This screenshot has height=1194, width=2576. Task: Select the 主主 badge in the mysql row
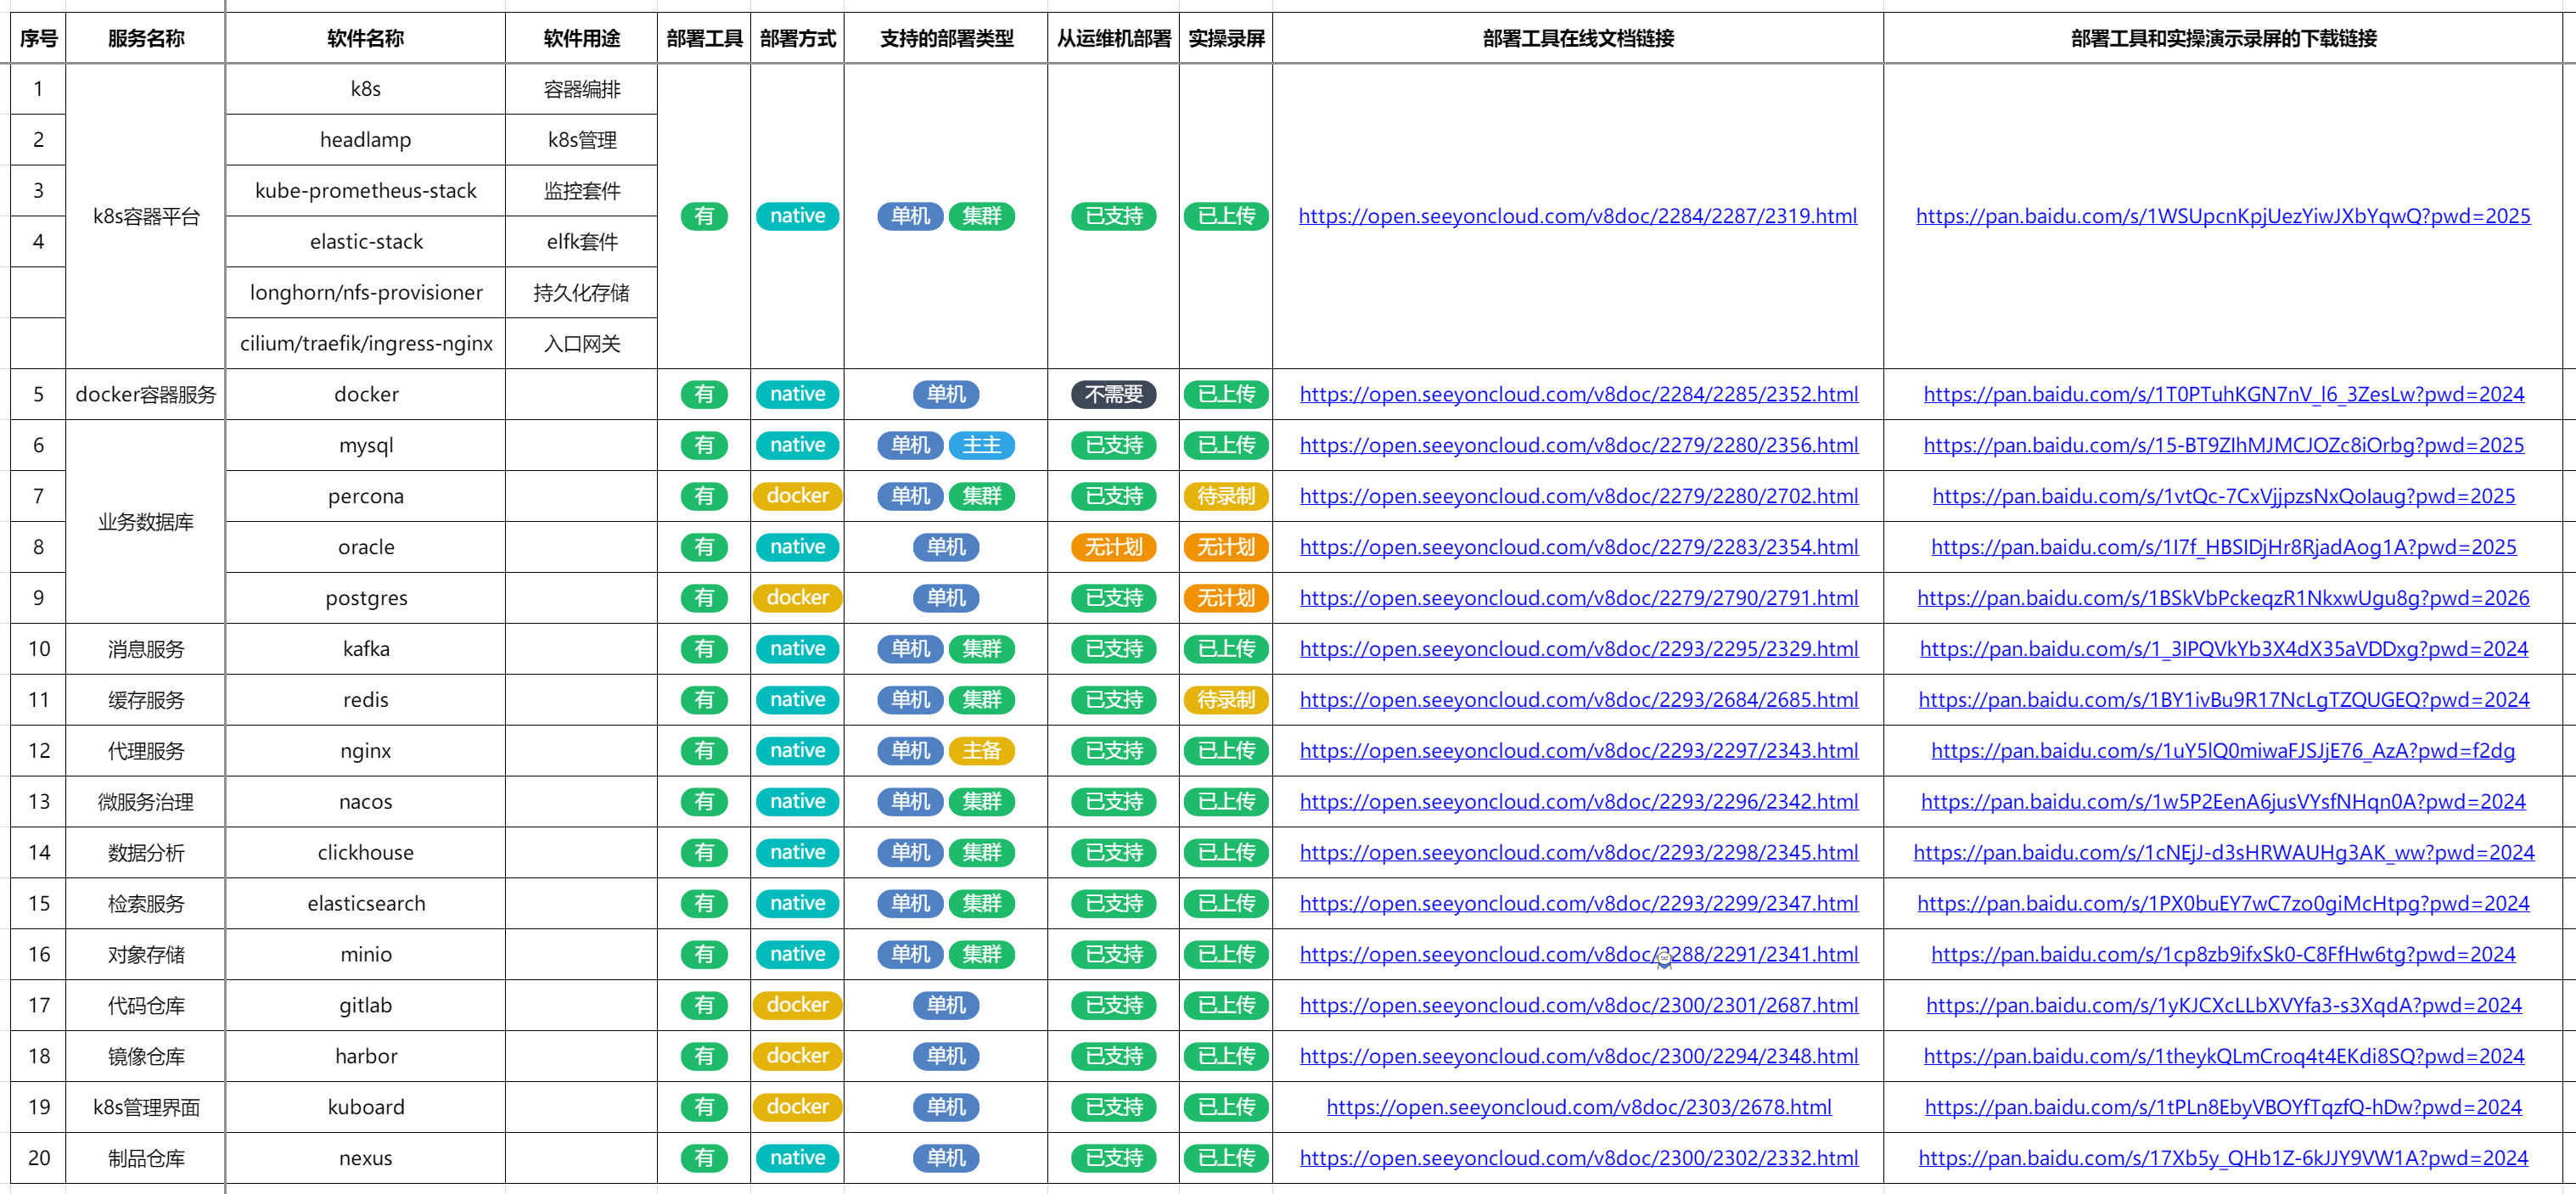coord(982,446)
